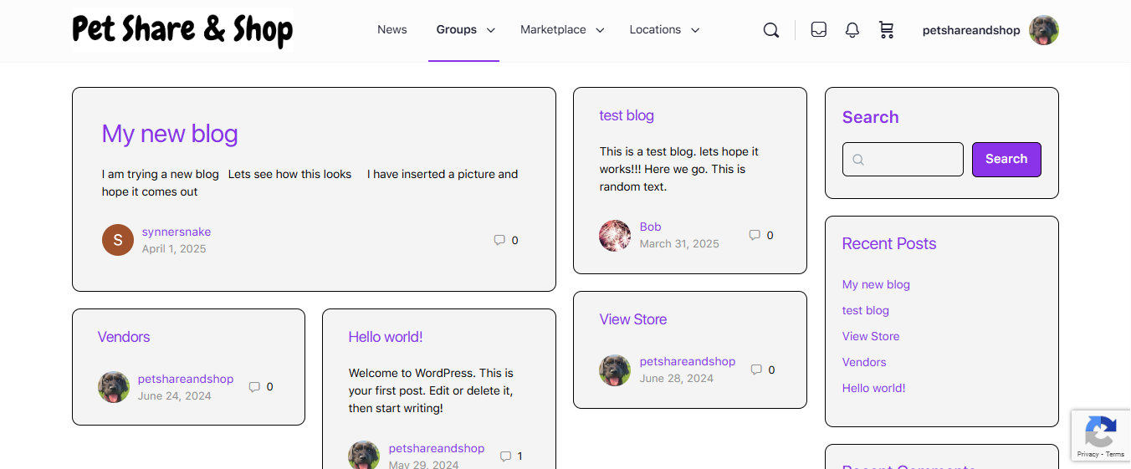Click the Recent Posts heading
The height and width of the screenshot is (469, 1131).
(x=889, y=243)
